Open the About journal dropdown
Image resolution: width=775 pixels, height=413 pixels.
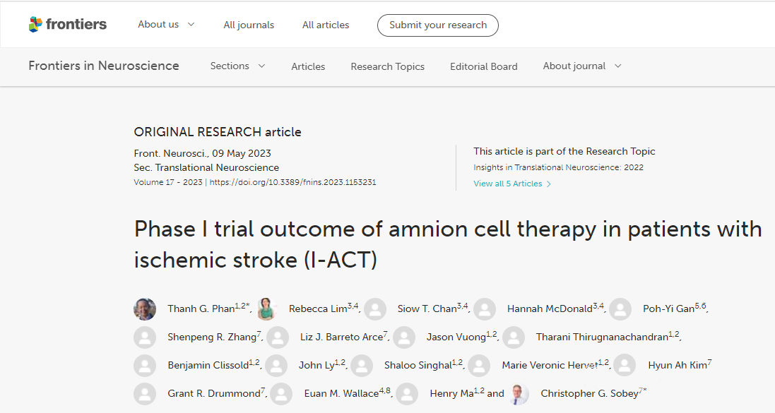tap(582, 66)
